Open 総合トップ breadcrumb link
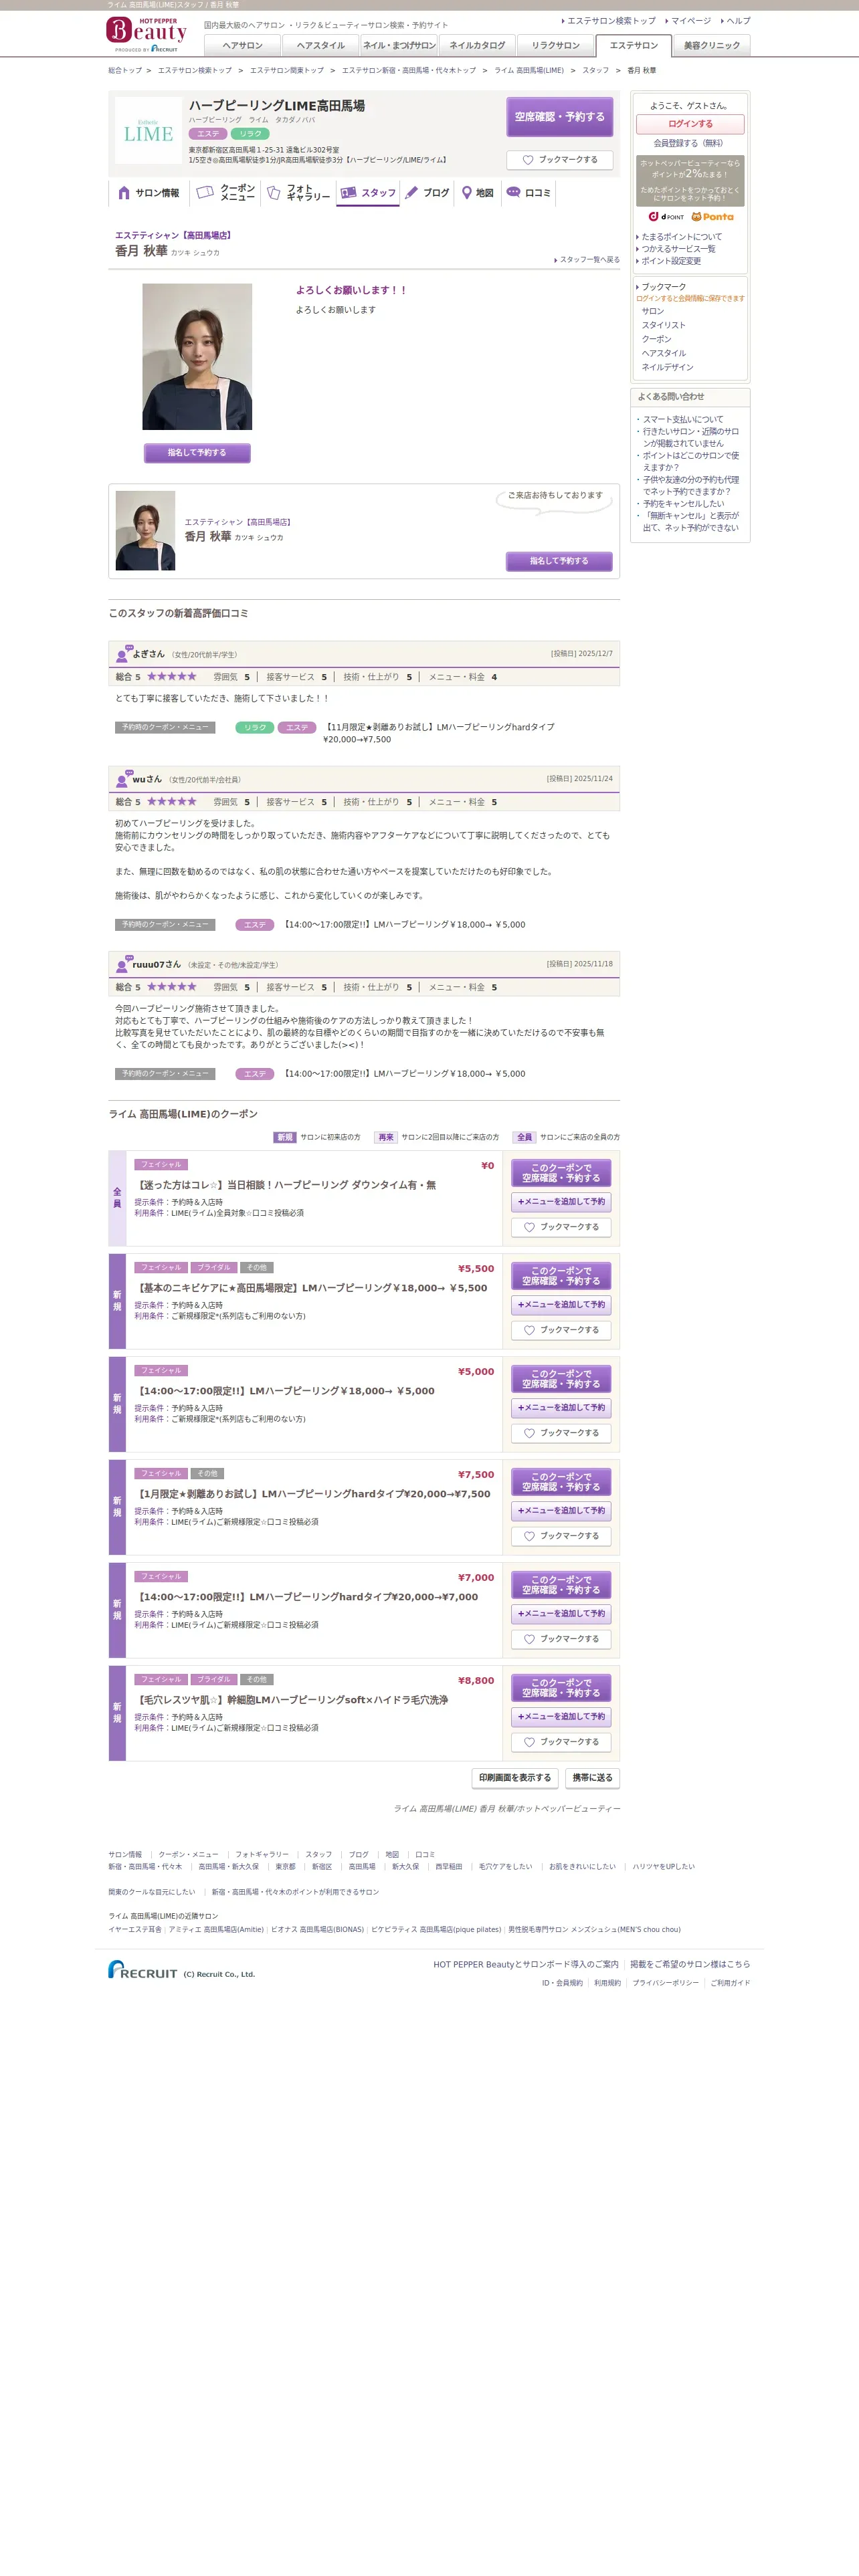 (125, 71)
